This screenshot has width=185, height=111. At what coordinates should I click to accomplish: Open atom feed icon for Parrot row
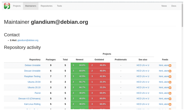170,93
